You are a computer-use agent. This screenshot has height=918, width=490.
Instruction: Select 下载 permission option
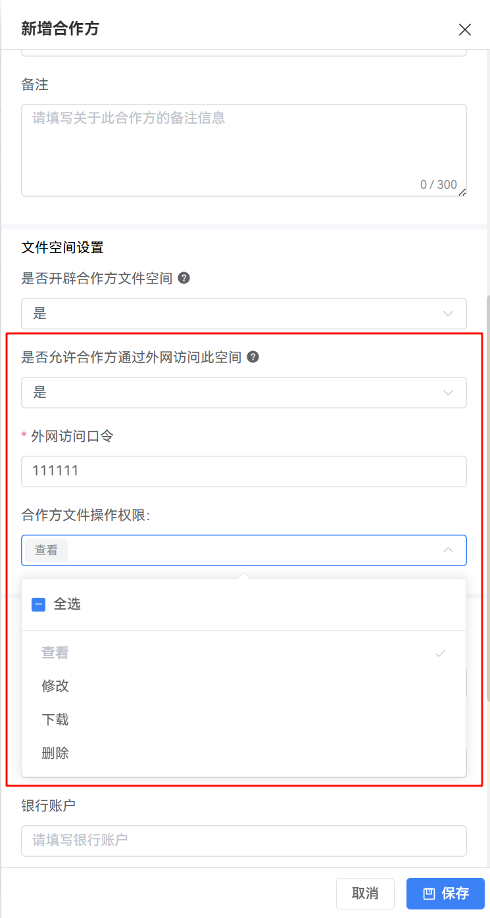(55, 719)
